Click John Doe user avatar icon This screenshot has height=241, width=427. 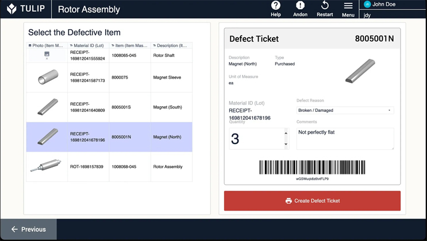pos(367,5)
